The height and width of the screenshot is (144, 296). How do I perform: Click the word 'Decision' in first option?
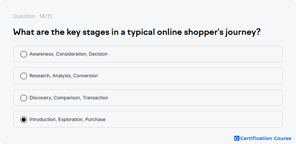[98, 54]
